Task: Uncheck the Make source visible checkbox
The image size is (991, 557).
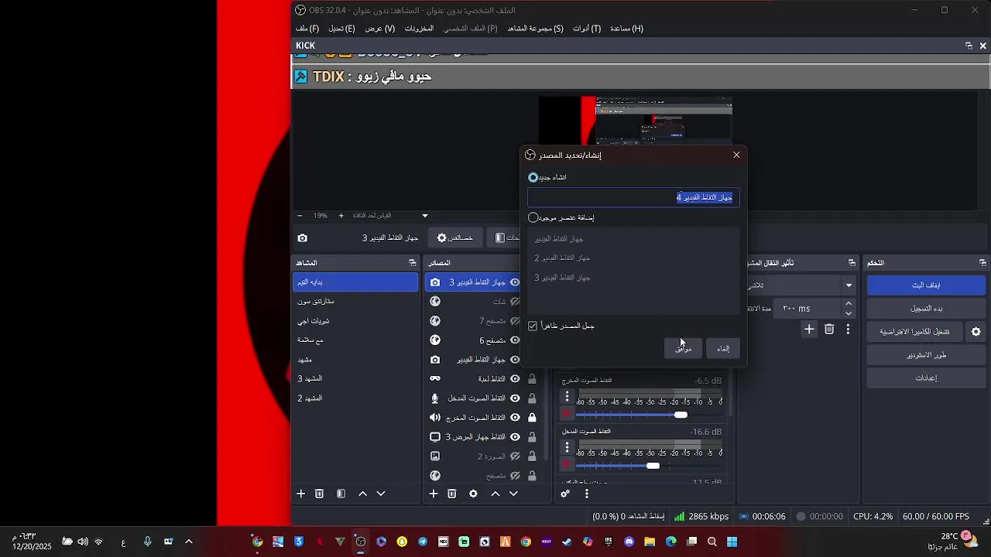Action: [533, 326]
